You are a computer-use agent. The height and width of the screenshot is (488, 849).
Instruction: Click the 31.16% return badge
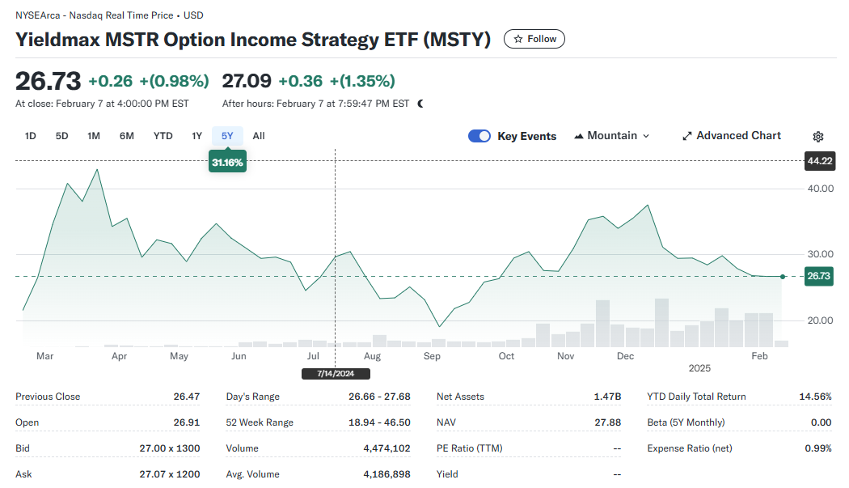coord(227,162)
